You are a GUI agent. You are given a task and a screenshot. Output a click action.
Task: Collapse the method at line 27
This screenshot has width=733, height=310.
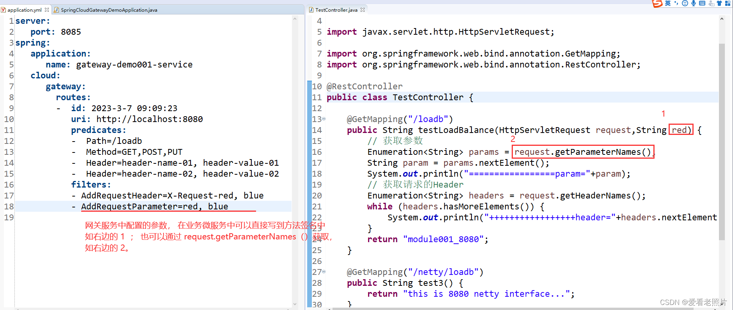tap(324, 272)
